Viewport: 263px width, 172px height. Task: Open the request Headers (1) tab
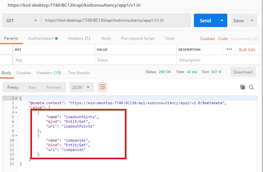click(79, 38)
